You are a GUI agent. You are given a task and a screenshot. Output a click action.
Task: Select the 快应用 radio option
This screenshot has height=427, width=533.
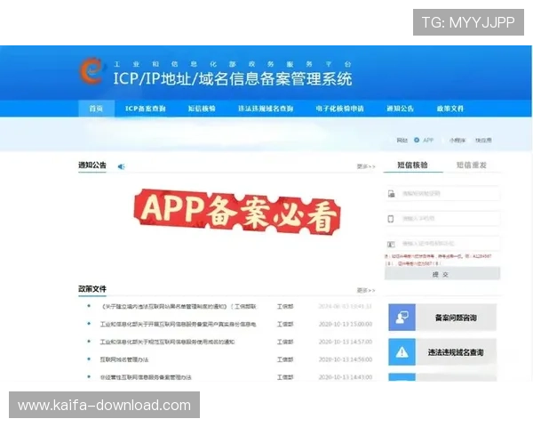tap(483, 140)
